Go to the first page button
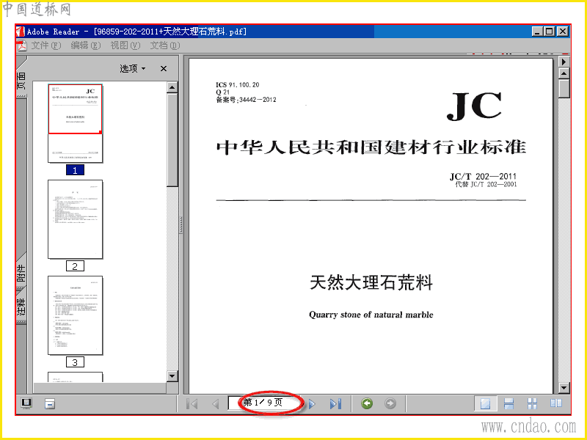Viewport: 587px width, 440px height. click(x=192, y=404)
